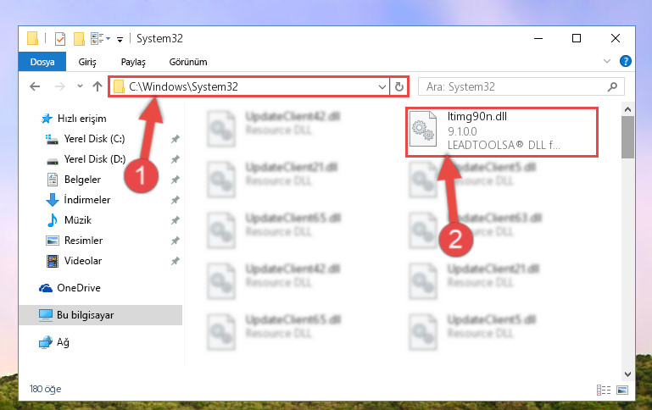
Task: Click the vertical scrollbar thumb
Action: tap(627, 137)
